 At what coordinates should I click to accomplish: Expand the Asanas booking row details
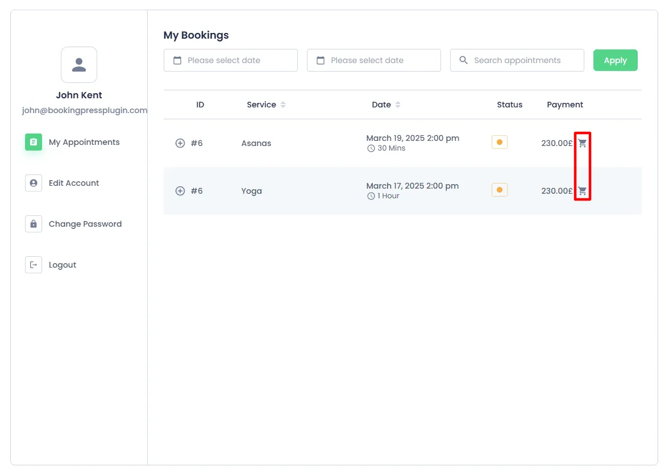tap(180, 143)
